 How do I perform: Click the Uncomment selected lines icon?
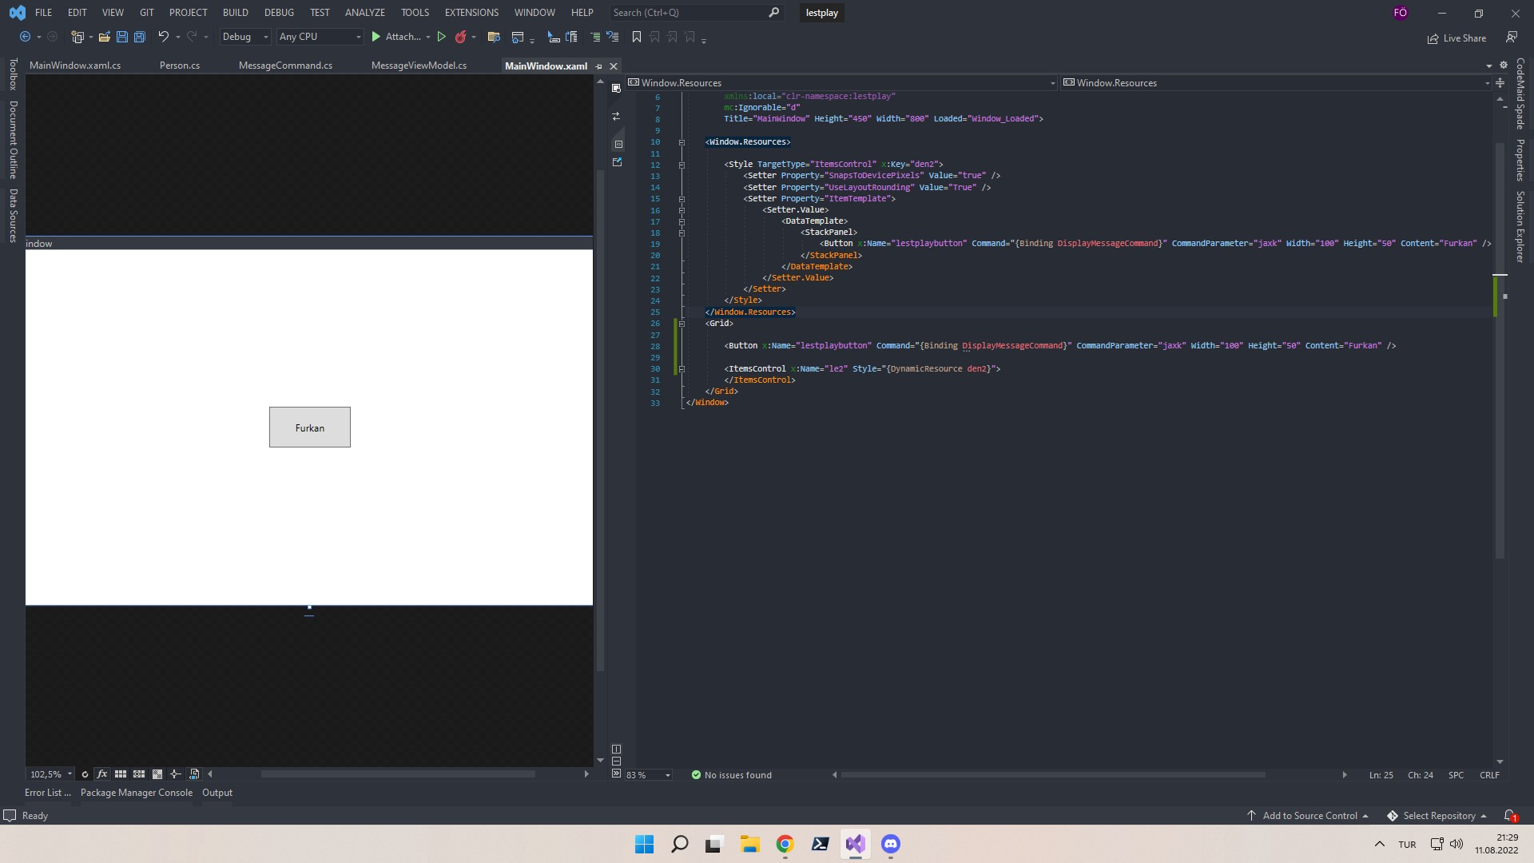point(613,37)
